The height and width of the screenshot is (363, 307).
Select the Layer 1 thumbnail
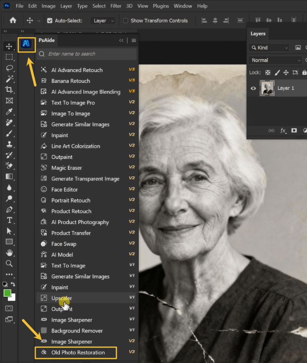[267, 88]
